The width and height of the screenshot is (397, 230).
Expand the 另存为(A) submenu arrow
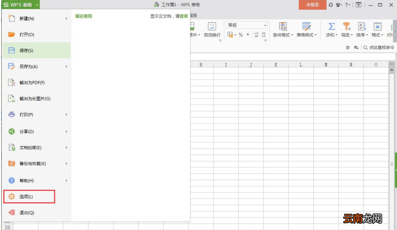(66, 67)
